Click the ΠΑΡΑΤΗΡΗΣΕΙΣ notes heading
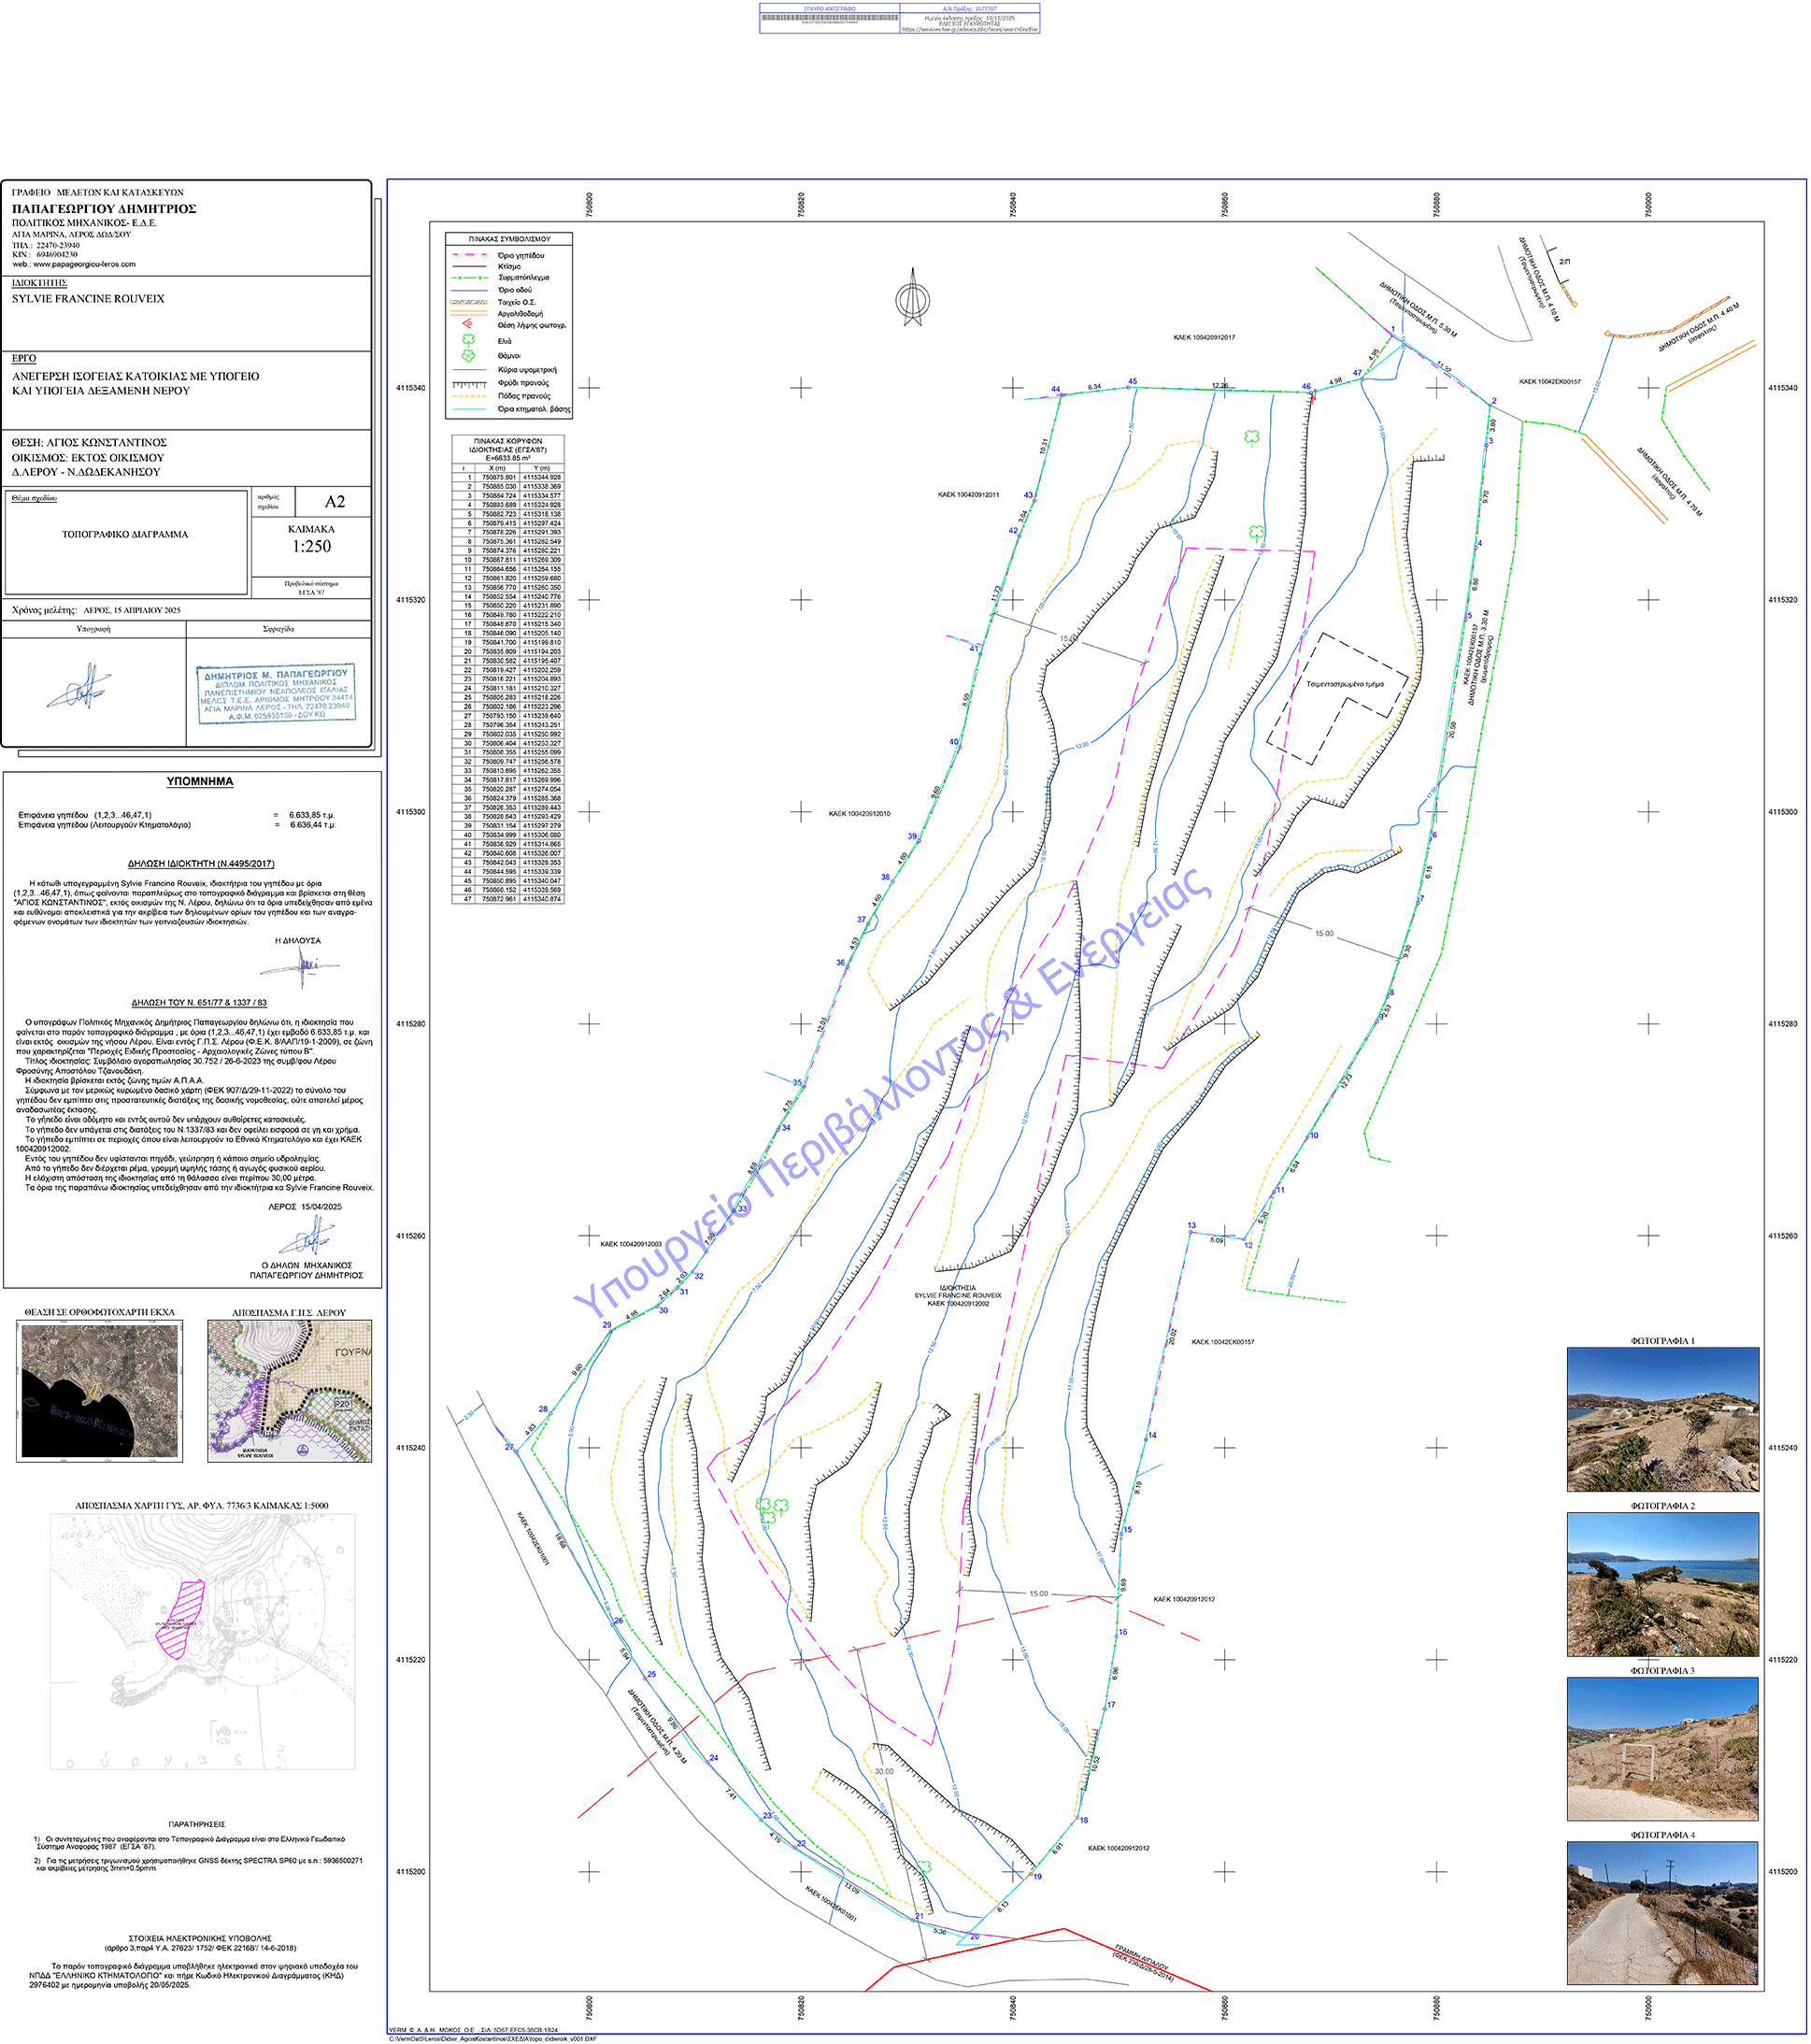 [x=197, y=1825]
